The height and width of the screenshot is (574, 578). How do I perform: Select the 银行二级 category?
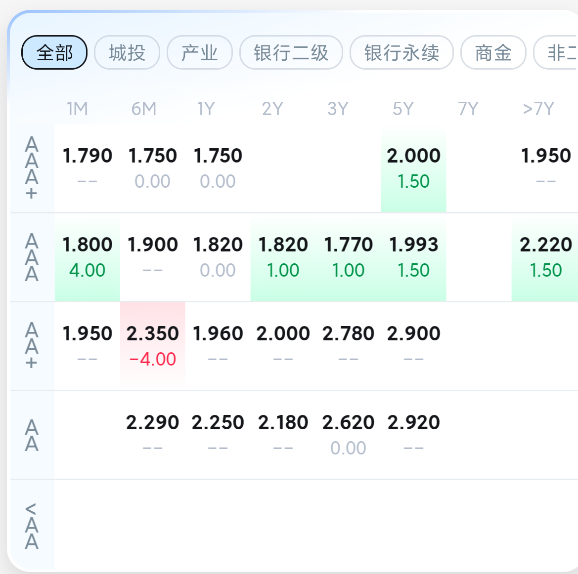click(x=290, y=53)
